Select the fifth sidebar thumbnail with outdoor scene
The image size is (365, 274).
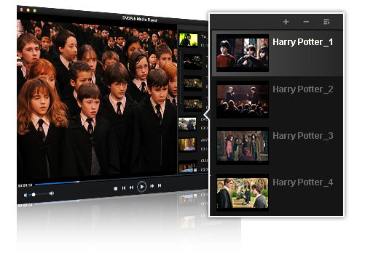point(187,124)
